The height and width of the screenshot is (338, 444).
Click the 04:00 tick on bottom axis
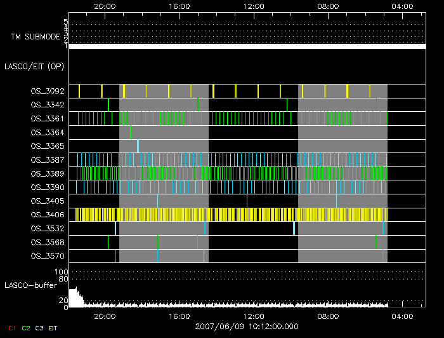(403, 316)
